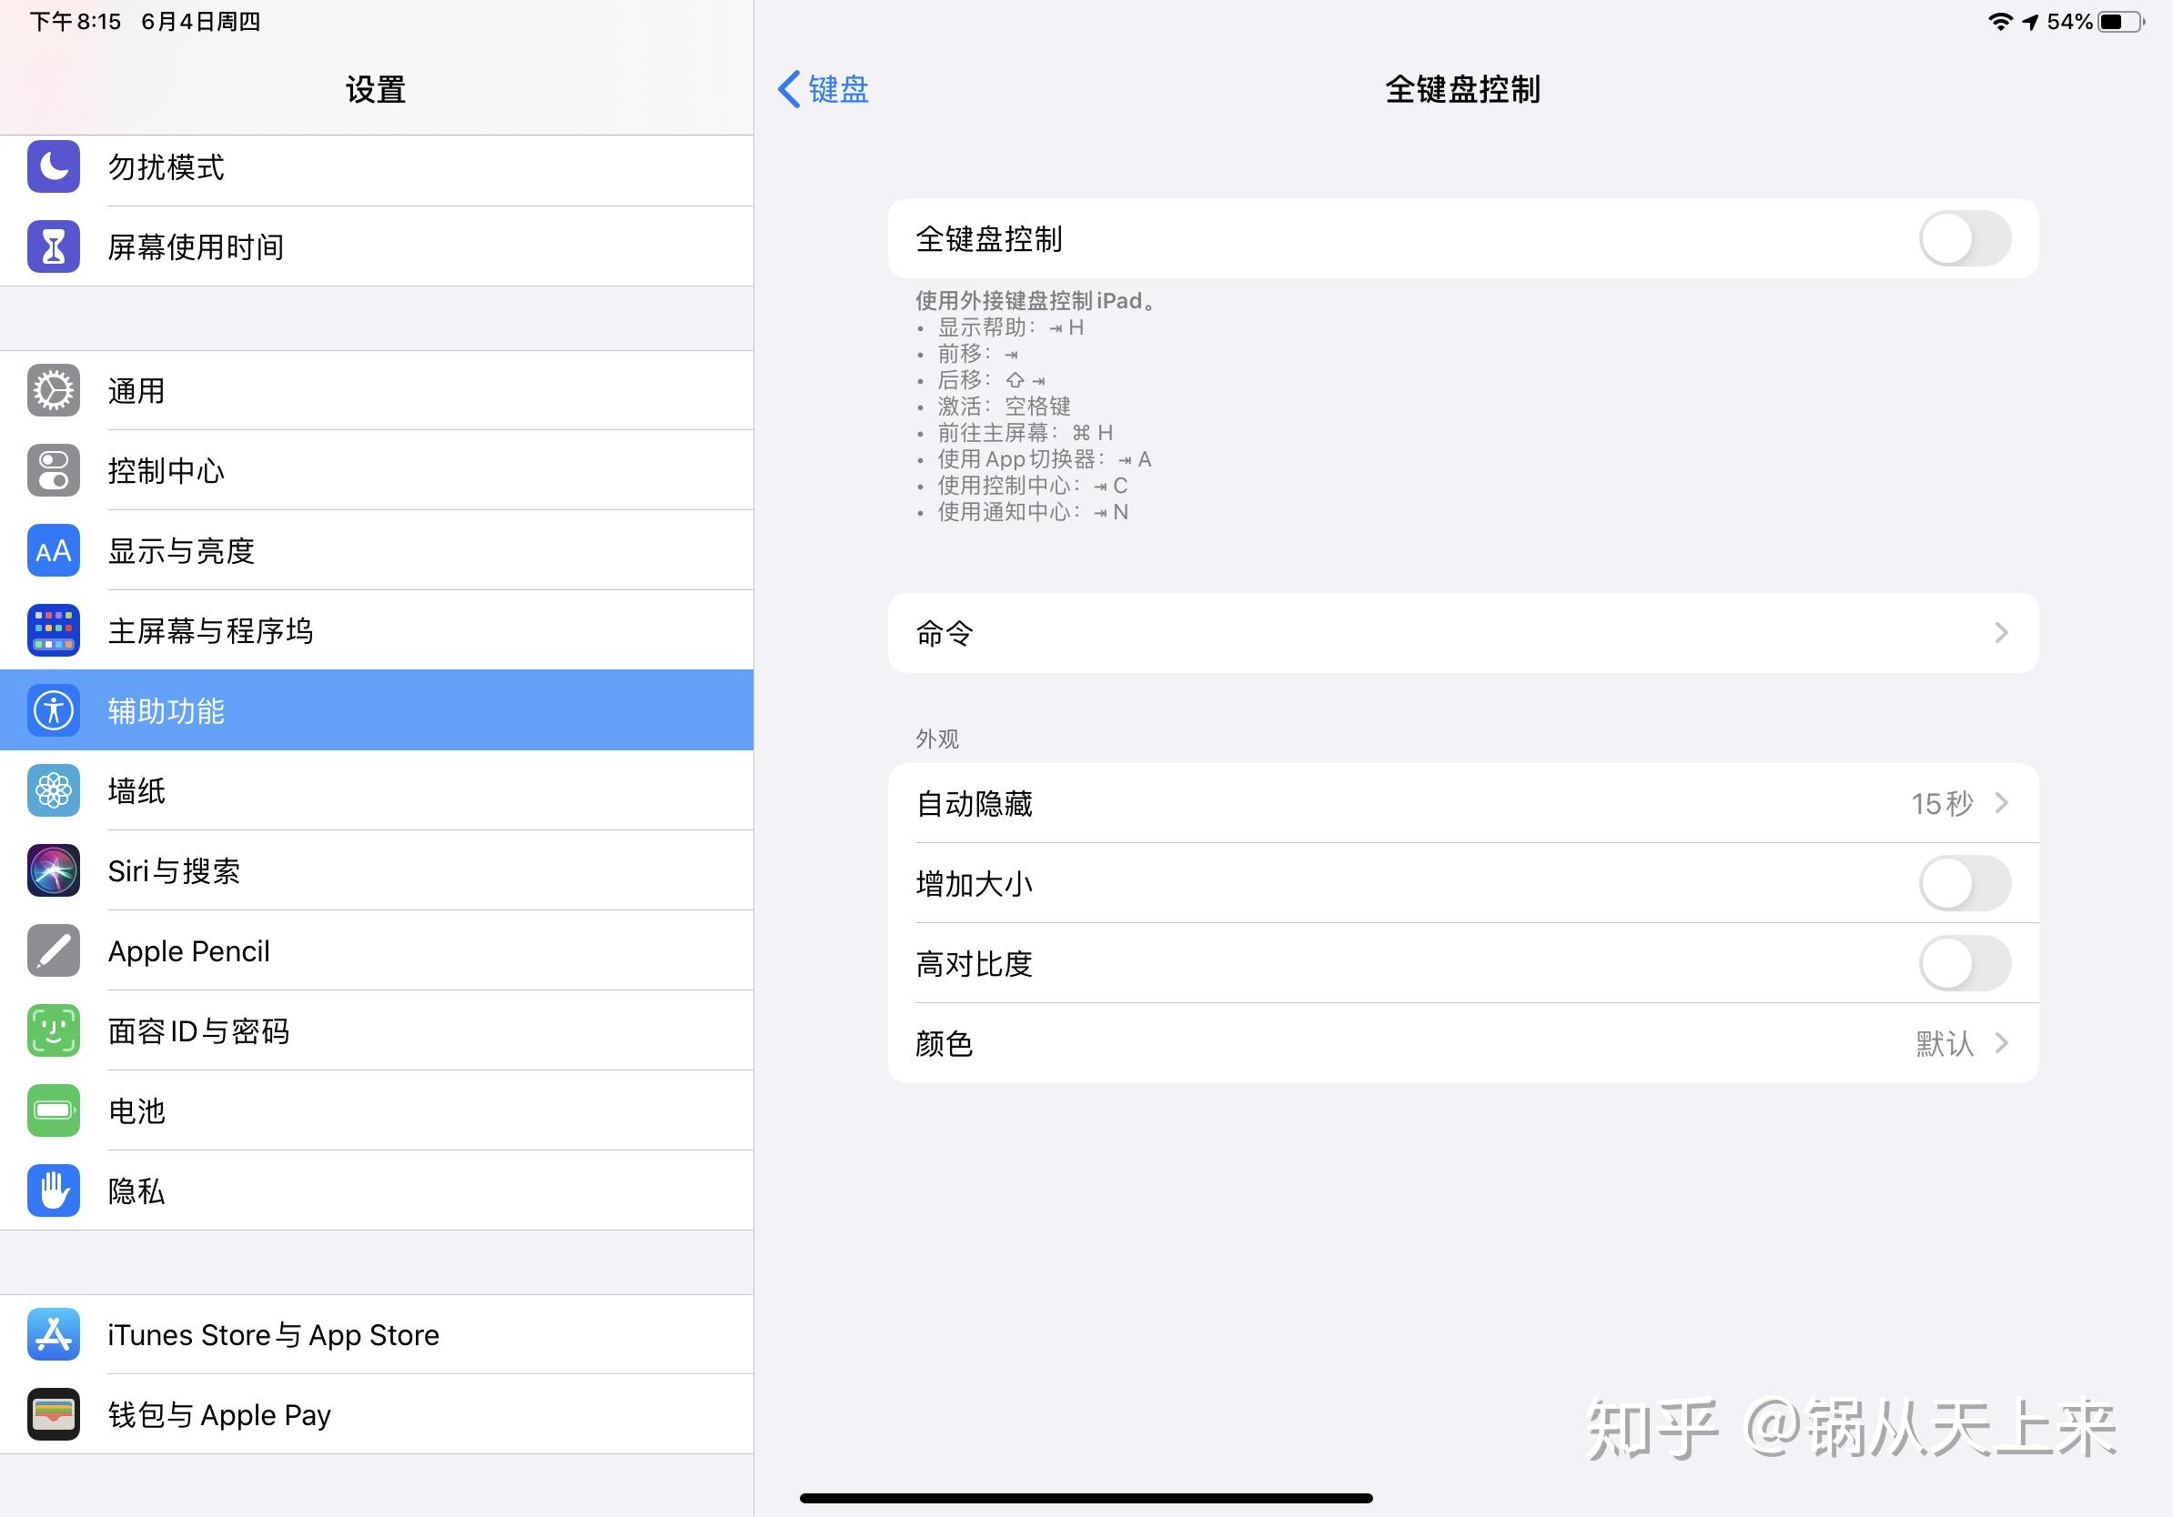Viewport: 2173px width, 1517px height.
Task: Tap the Apple Pencil icon
Action: (x=54, y=950)
